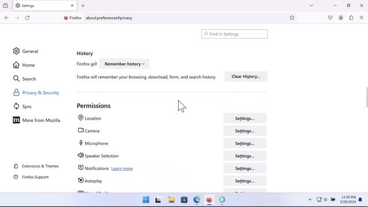Image resolution: width=368 pixels, height=207 pixels.
Task: Reload the current page
Action: pyautogui.click(x=27, y=18)
